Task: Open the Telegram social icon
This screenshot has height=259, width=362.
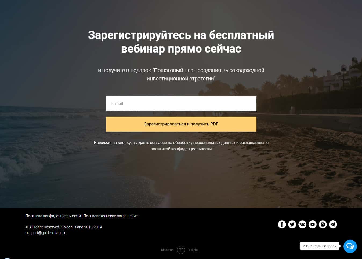Action: [x=333, y=224]
